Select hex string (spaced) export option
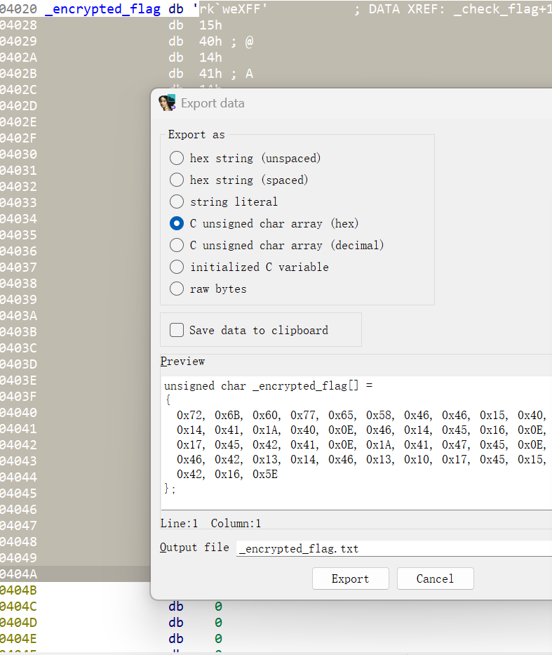 [x=177, y=180]
